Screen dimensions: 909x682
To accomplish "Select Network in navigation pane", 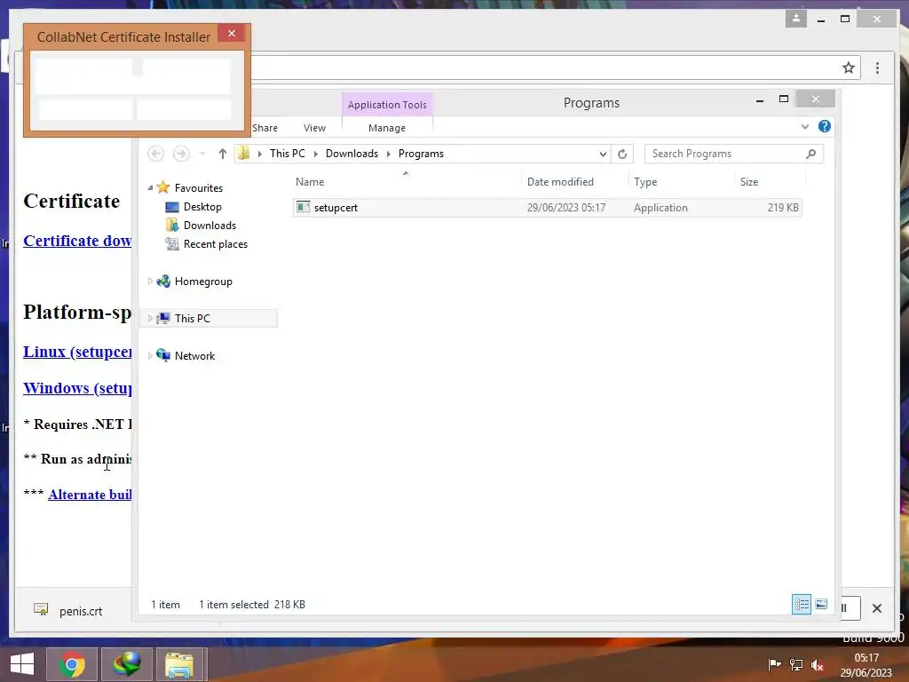I will point(194,355).
